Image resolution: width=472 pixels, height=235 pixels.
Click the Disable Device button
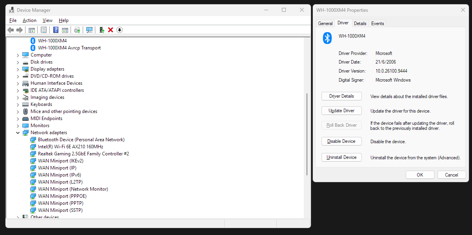(x=341, y=141)
